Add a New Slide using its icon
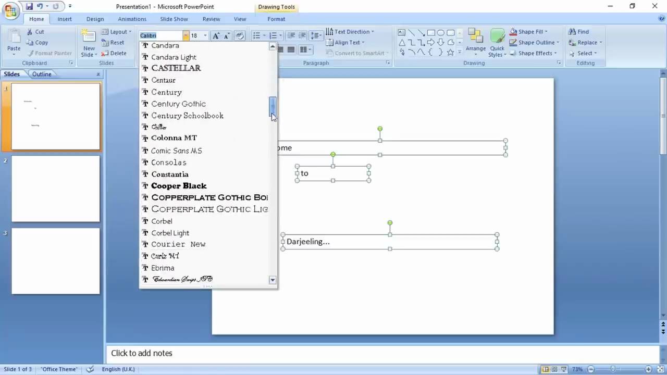The height and width of the screenshot is (375, 667). click(x=89, y=36)
